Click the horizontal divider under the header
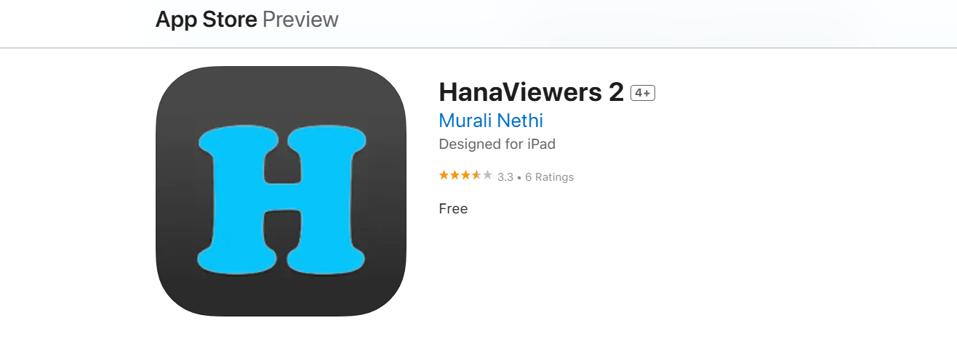The width and height of the screenshot is (957, 347). click(478, 48)
